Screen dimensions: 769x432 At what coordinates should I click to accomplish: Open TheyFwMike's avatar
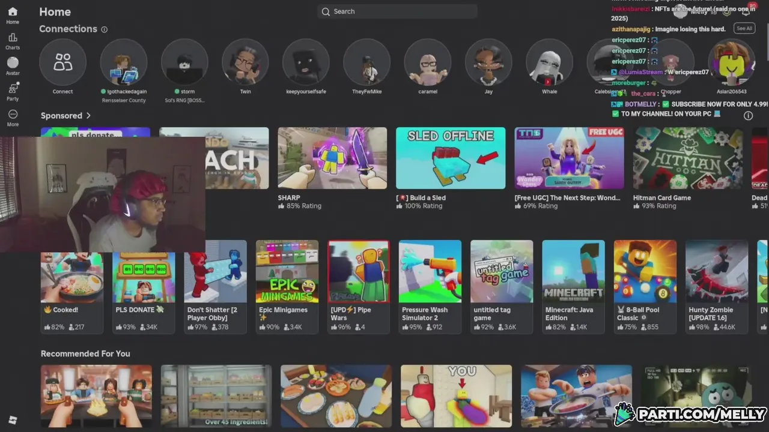(x=366, y=62)
